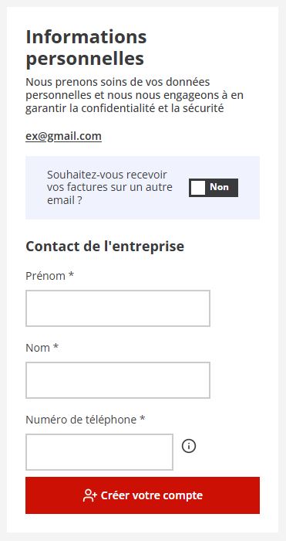Open the ex@gmail.com email link

[x=63, y=136]
